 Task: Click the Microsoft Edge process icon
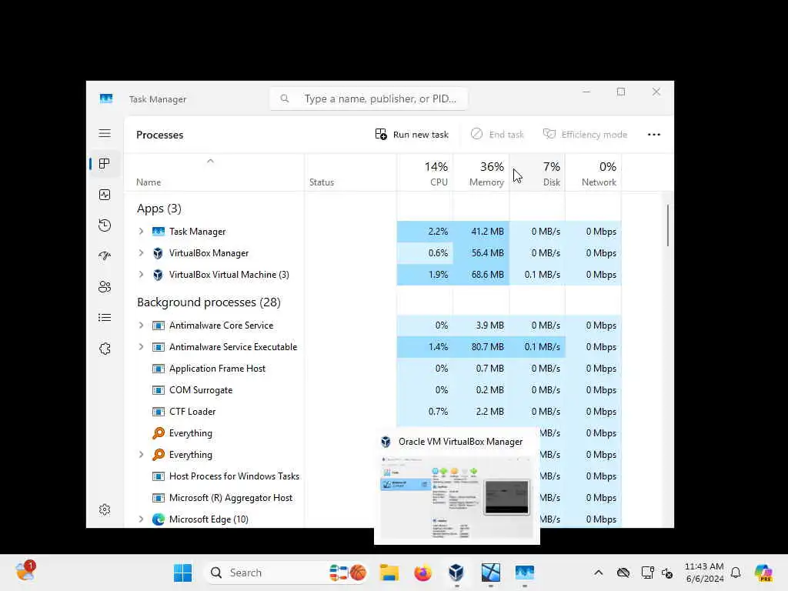[159, 519]
